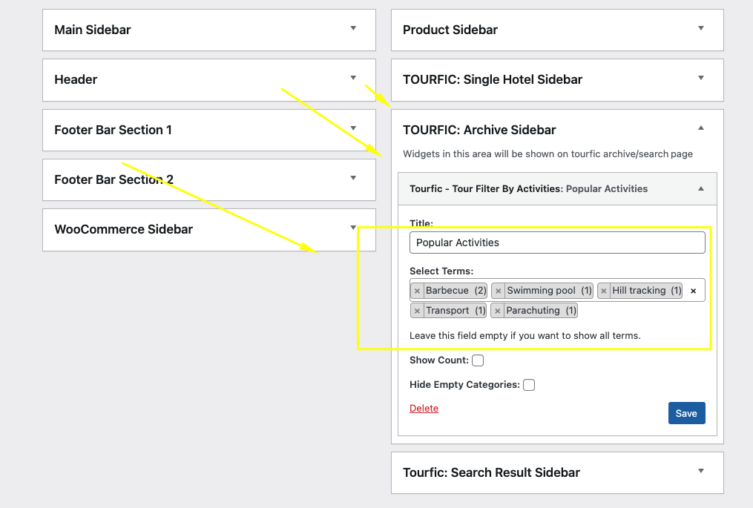This screenshot has height=508, width=753.
Task: Click the Transport (1) term label
Action: tap(456, 311)
